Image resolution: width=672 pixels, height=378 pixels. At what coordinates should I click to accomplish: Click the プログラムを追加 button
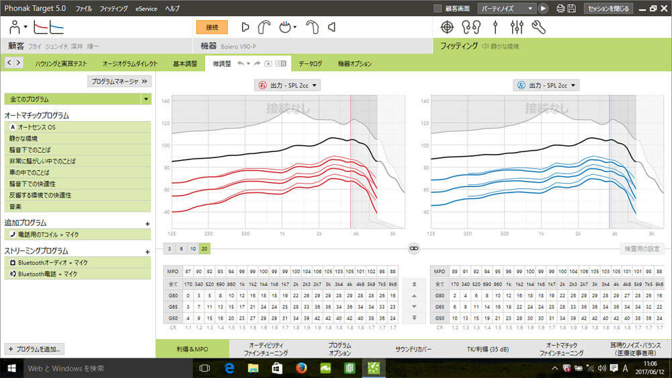coord(35,349)
